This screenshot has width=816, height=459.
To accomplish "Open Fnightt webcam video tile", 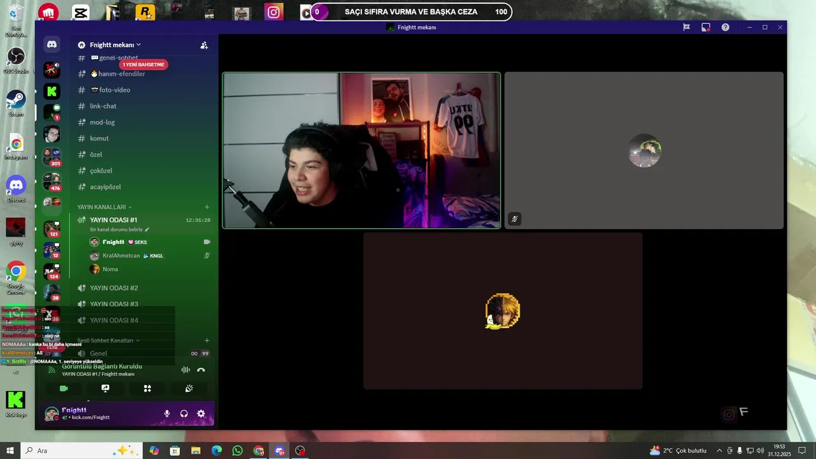I will tap(361, 150).
